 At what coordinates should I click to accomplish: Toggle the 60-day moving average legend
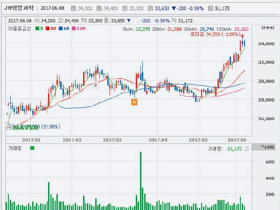[x=64, y=28]
